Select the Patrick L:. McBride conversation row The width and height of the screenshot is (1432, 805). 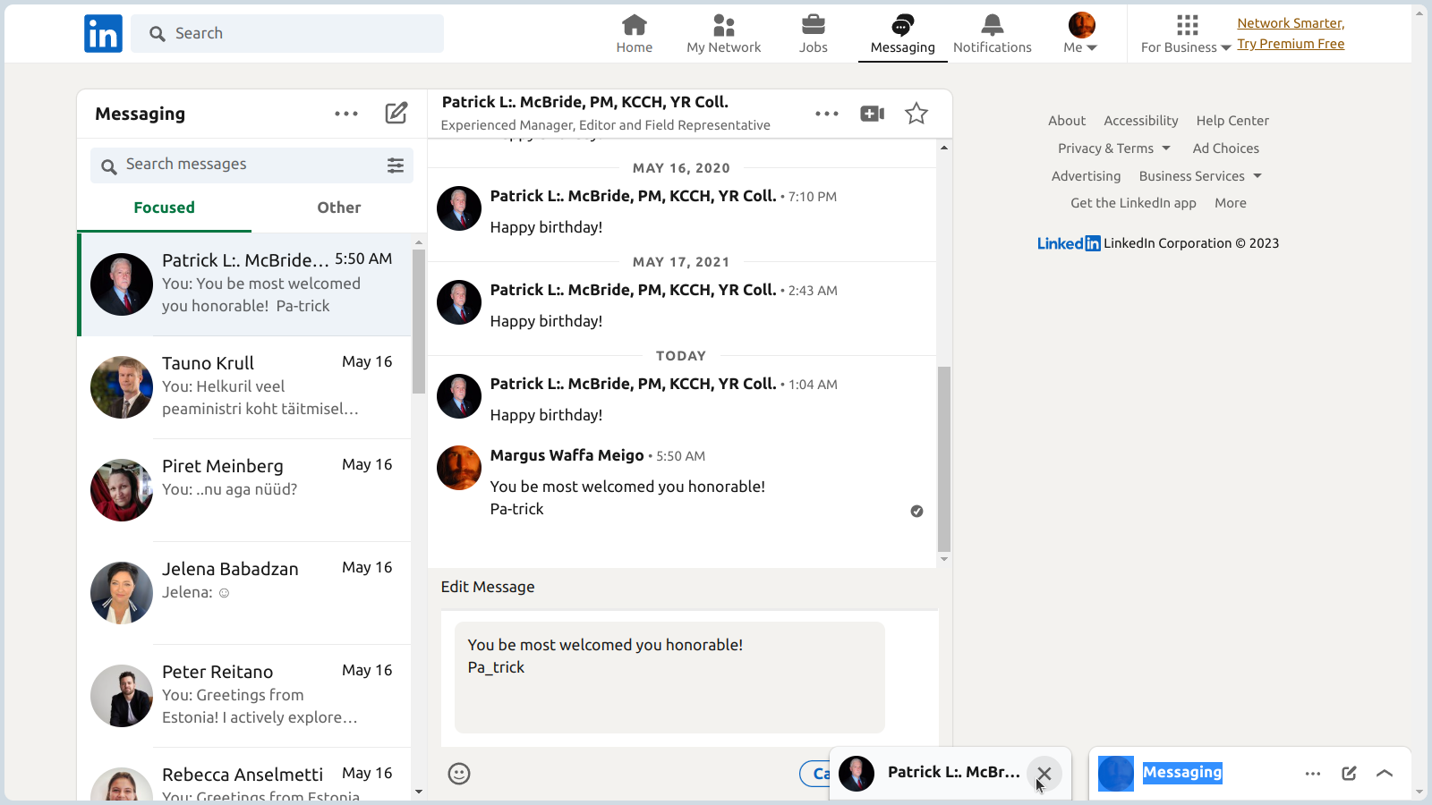point(244,284)
